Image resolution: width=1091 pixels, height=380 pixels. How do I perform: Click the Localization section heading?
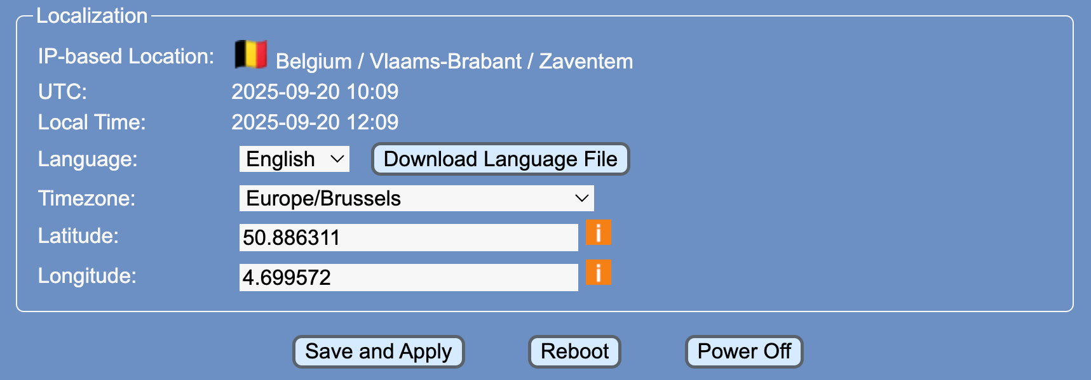[91, 16]
